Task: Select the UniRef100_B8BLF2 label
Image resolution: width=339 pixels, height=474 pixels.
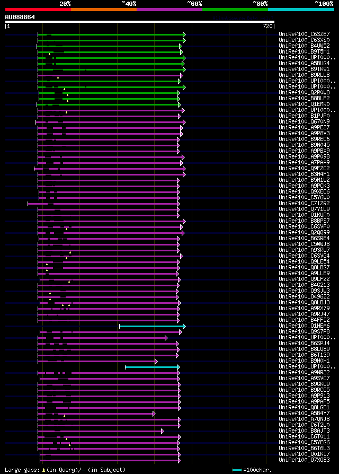Action: tap(304, 98)
